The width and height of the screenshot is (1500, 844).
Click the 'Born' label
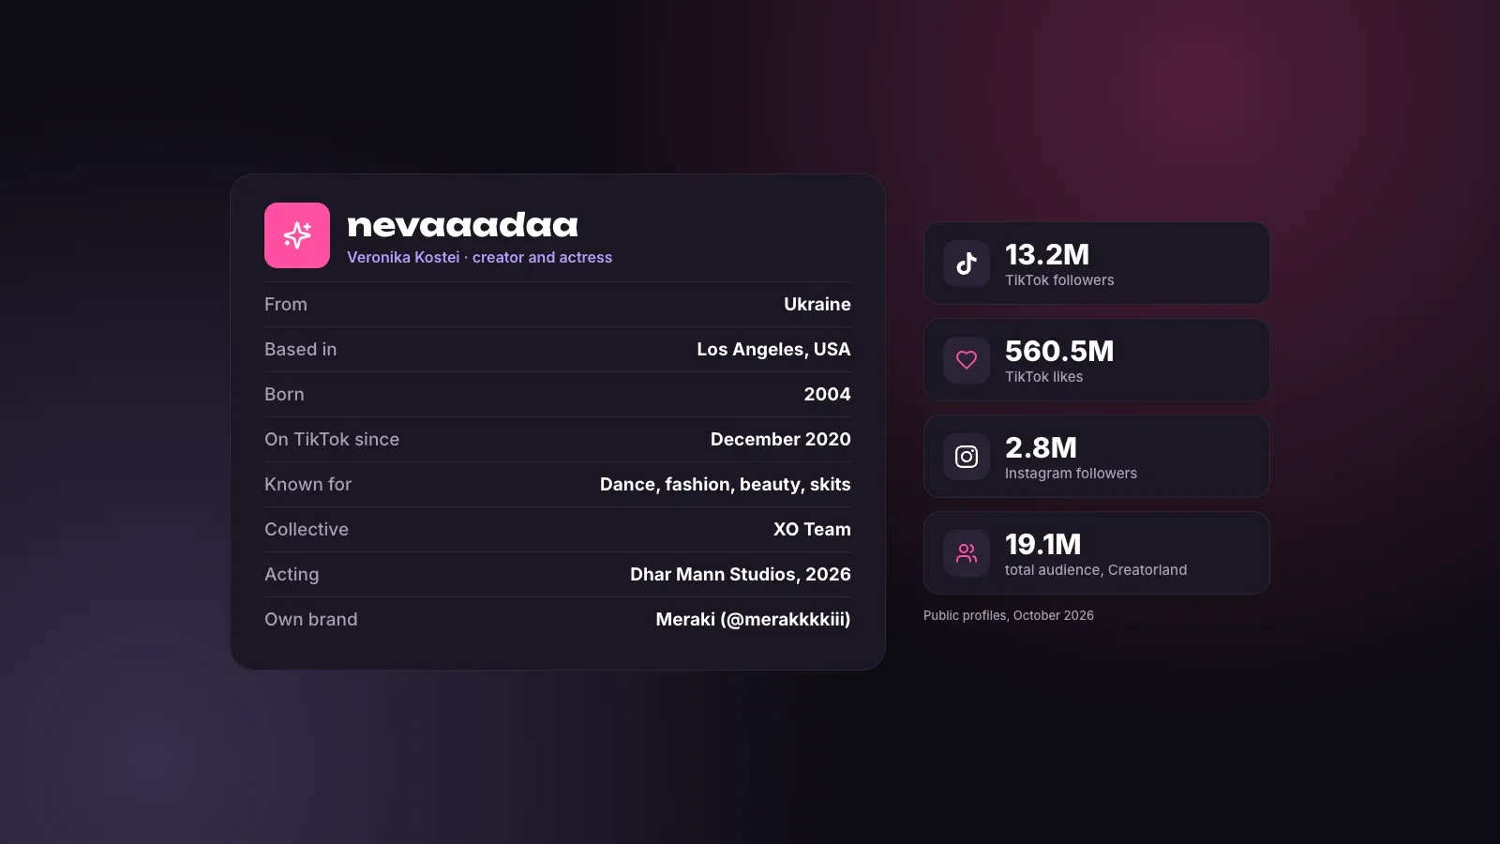(284, 394)
